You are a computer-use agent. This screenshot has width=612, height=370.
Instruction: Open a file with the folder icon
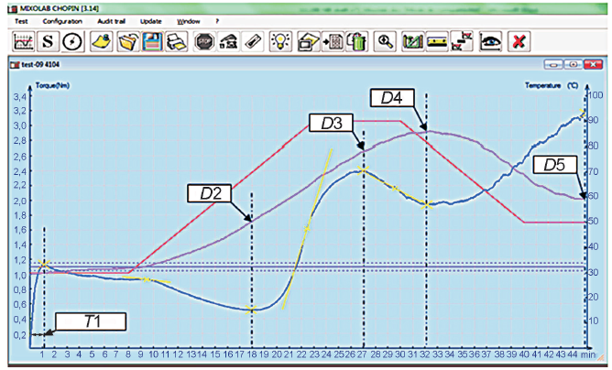127,41
